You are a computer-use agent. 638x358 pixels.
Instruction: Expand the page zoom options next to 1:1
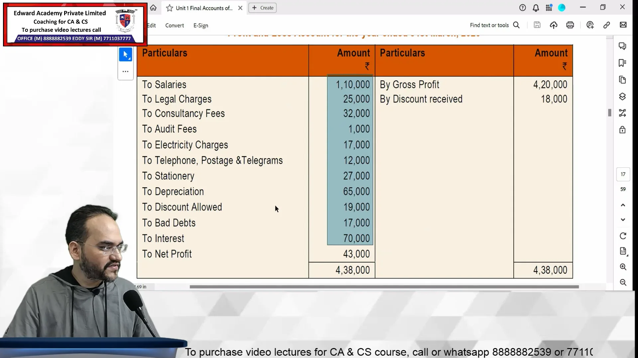[x=623, y=251]
